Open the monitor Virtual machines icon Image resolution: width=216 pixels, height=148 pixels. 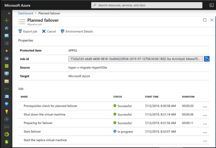7,74
